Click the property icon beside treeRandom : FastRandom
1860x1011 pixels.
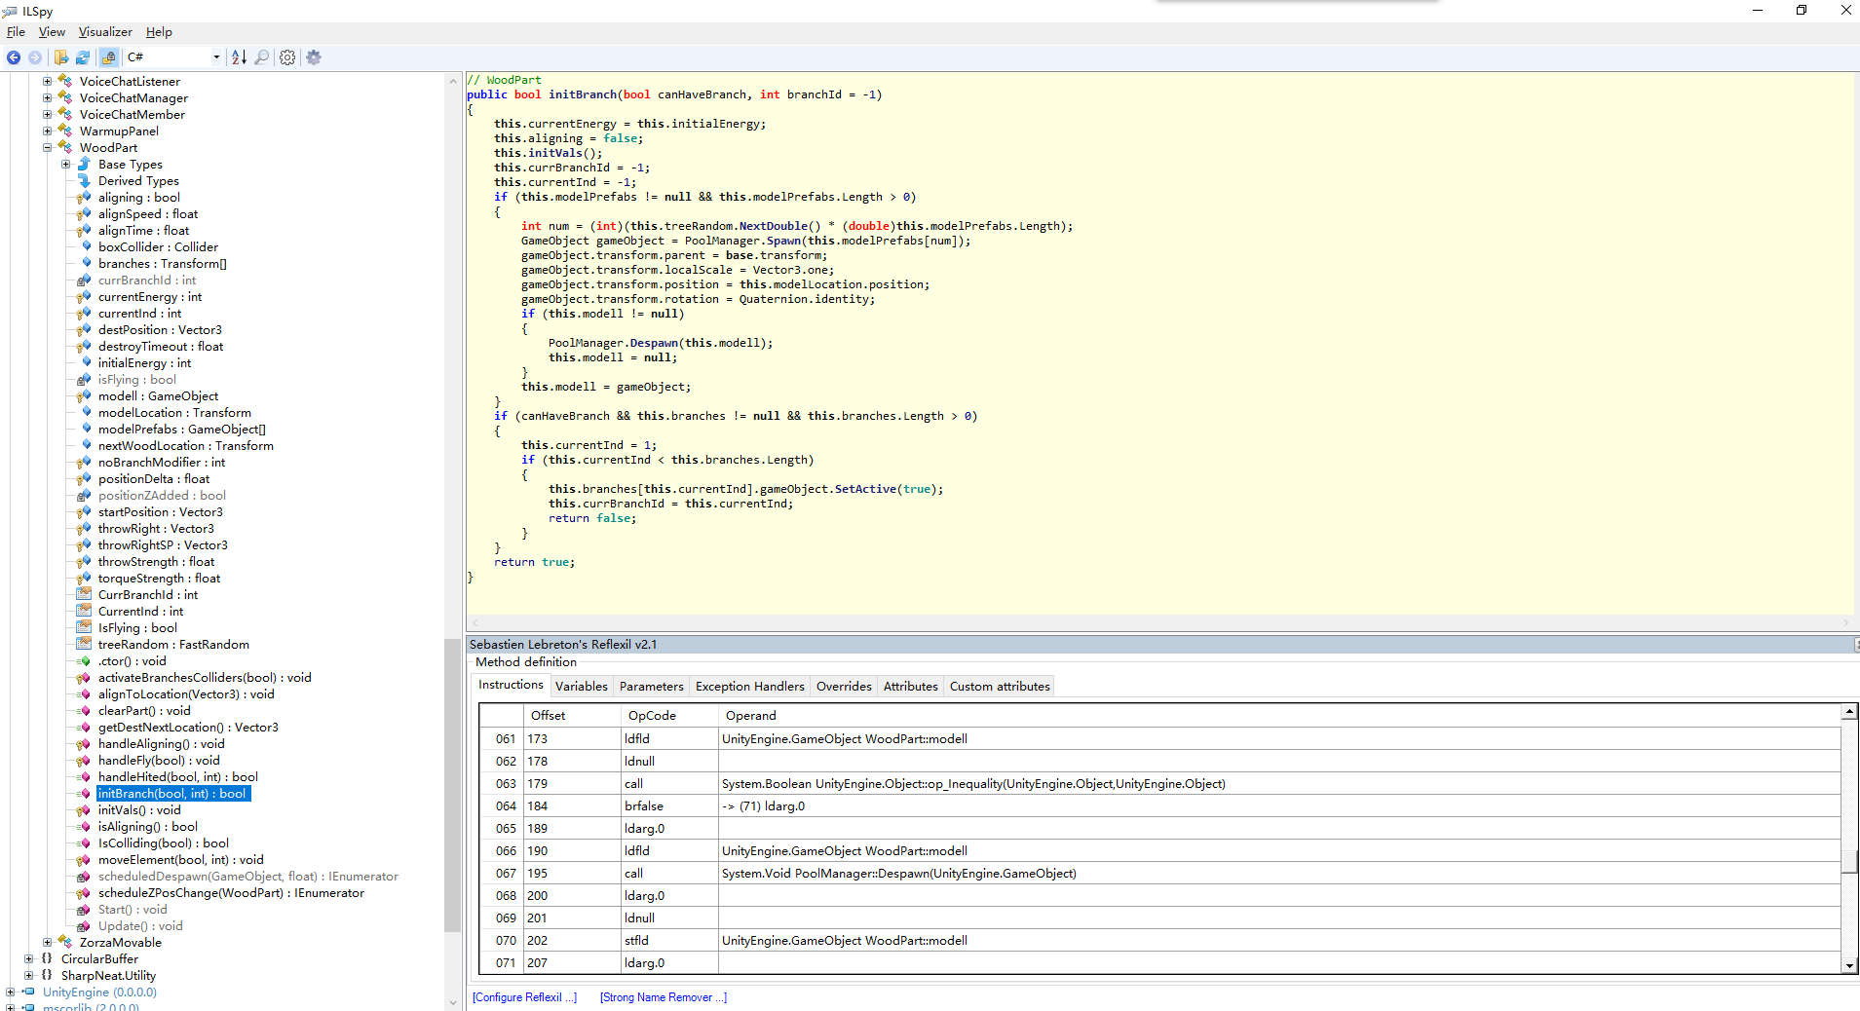[x=85, y=645]
